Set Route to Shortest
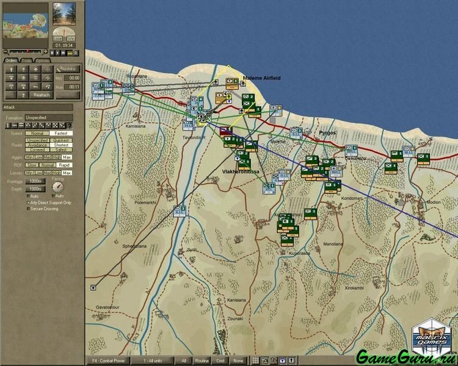 61,145
